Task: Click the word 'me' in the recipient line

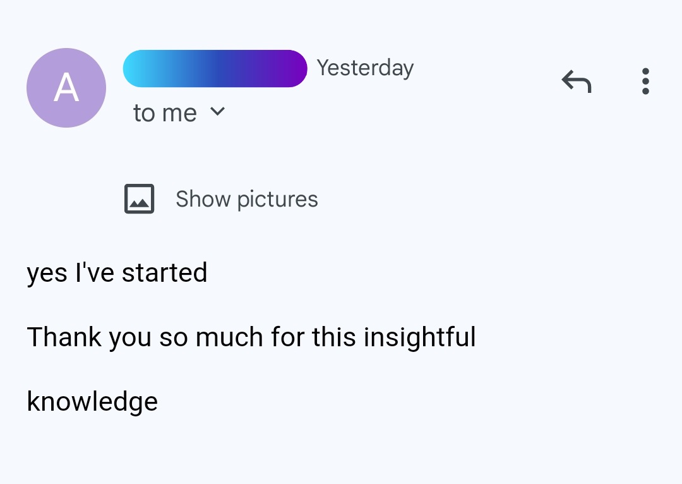Action: 179,114
